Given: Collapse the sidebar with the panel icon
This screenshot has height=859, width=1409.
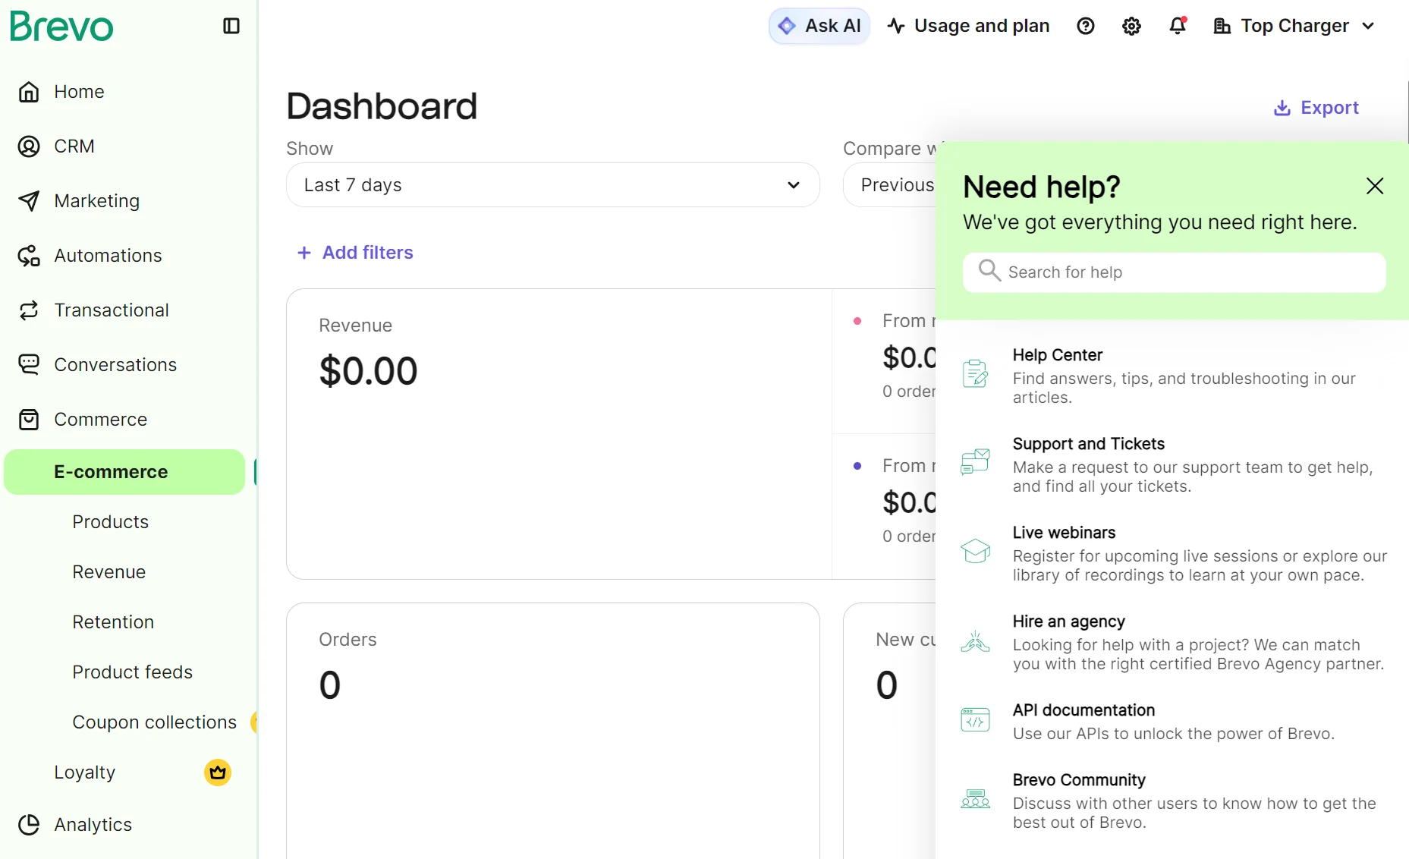Looking at the screenshot, I should click(x=231, y=26).
